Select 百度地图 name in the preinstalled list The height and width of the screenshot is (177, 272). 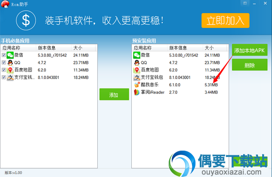150,70
